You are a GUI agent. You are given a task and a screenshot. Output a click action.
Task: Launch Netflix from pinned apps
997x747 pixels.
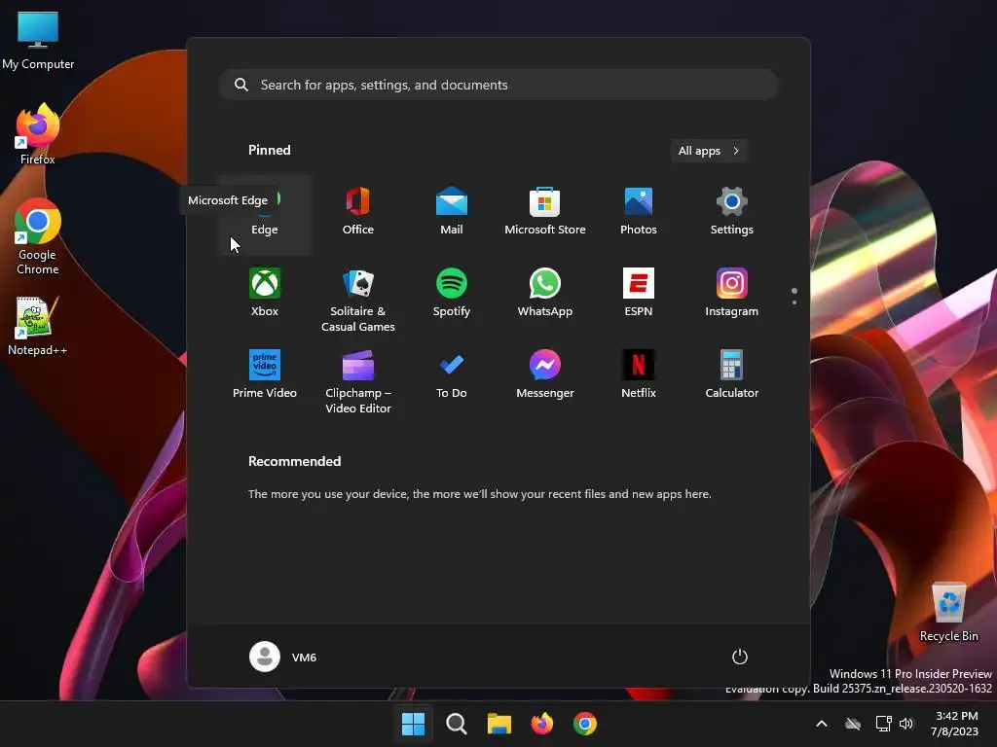pyautogui.click(x=639, y=375)
